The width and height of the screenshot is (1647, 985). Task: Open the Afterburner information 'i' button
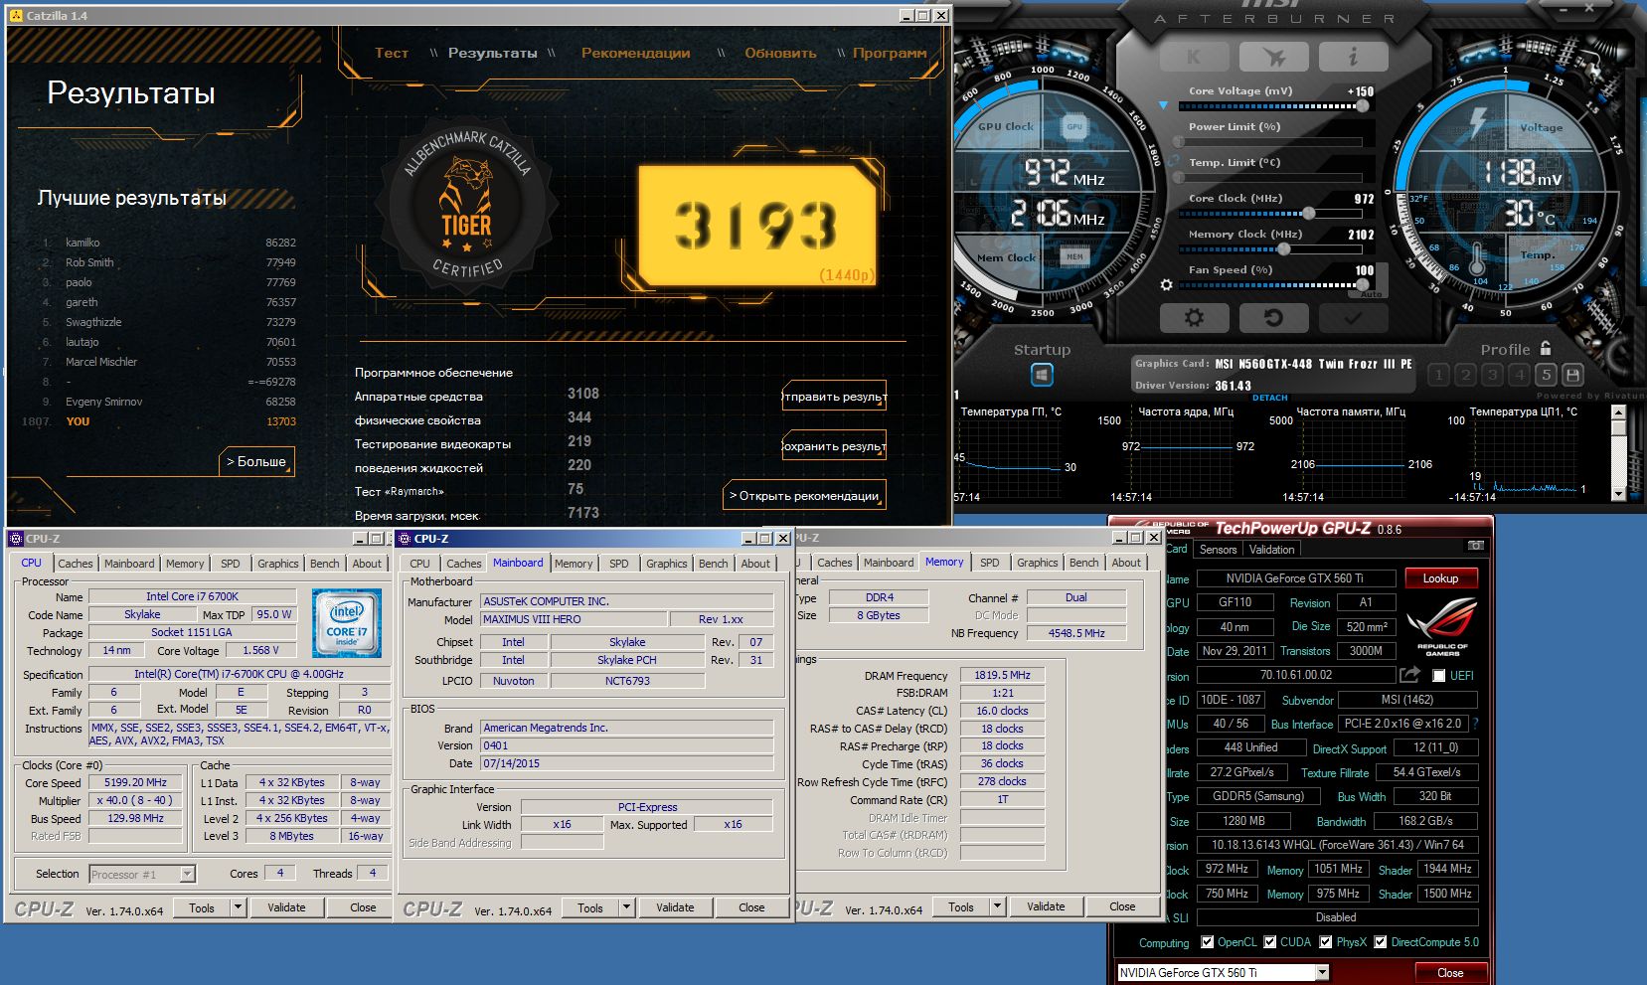click(x=1353, y=58)
